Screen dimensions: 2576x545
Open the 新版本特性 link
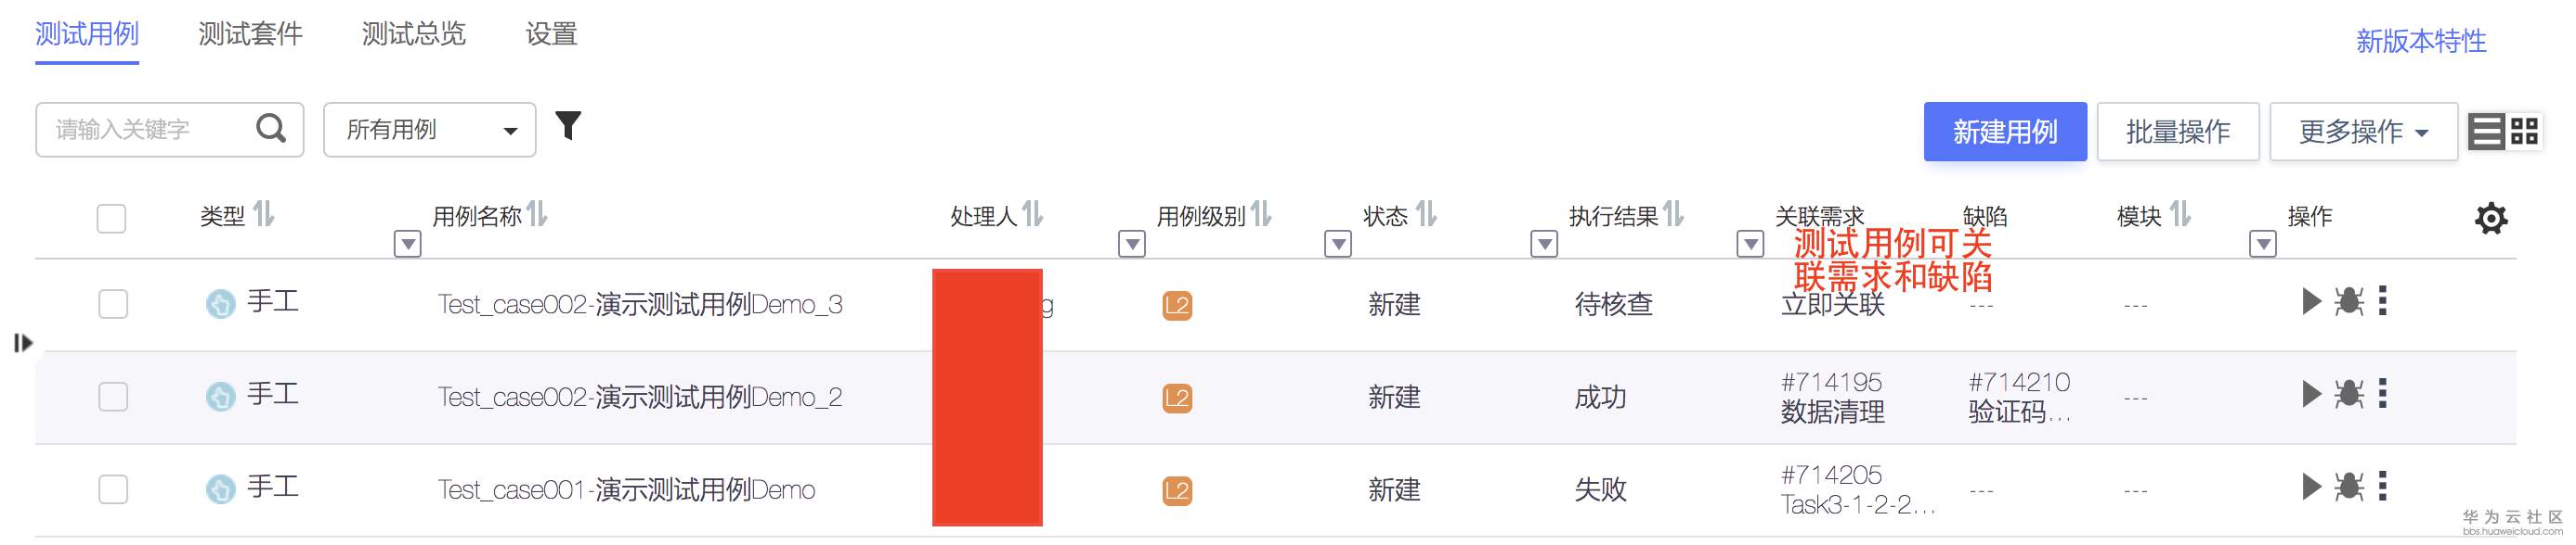[x=2420, y=41]
